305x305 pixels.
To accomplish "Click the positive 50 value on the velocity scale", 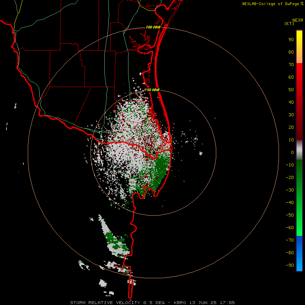I will [291, 90].
